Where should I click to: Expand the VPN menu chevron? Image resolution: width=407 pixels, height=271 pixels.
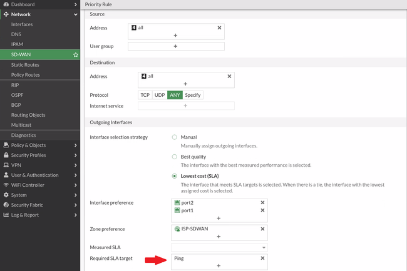coord(76,165)
